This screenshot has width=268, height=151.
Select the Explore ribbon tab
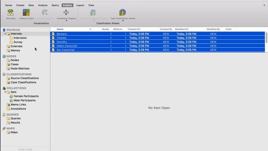[x=67, y=5]
